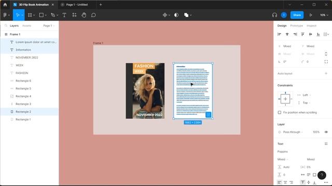Image resolution: width=332 pixels, height=186 pixels.
Task: Add auto layout with plus icon
Action: pos(326,73)
